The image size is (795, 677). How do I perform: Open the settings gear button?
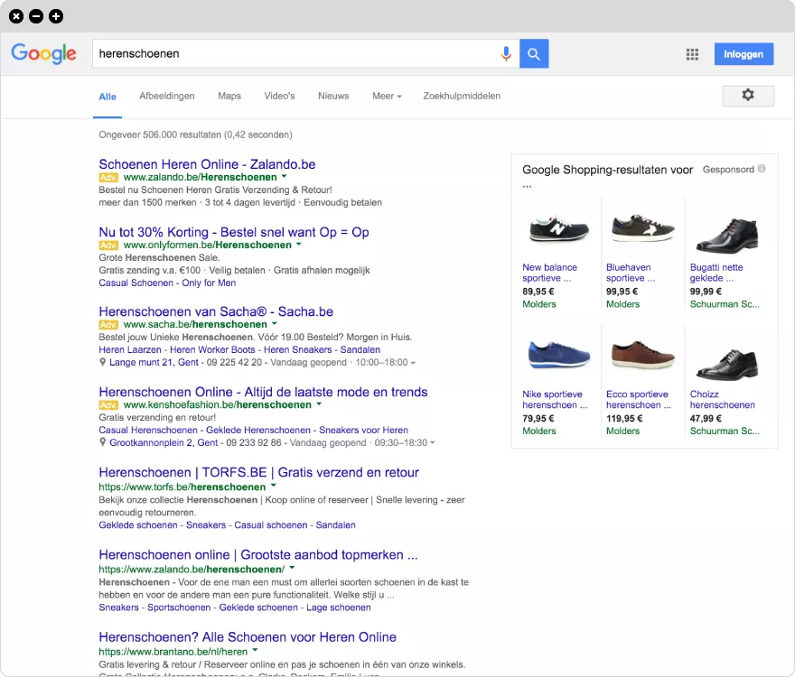748,96
